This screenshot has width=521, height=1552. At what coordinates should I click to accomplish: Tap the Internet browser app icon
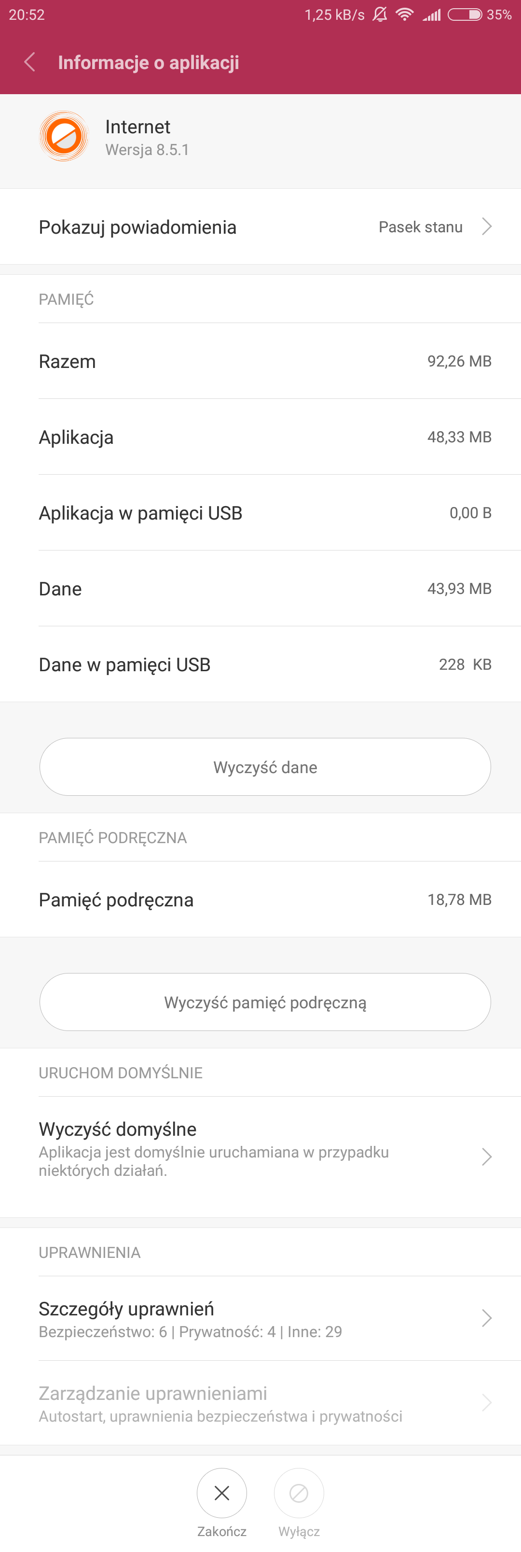pos(63,137)
